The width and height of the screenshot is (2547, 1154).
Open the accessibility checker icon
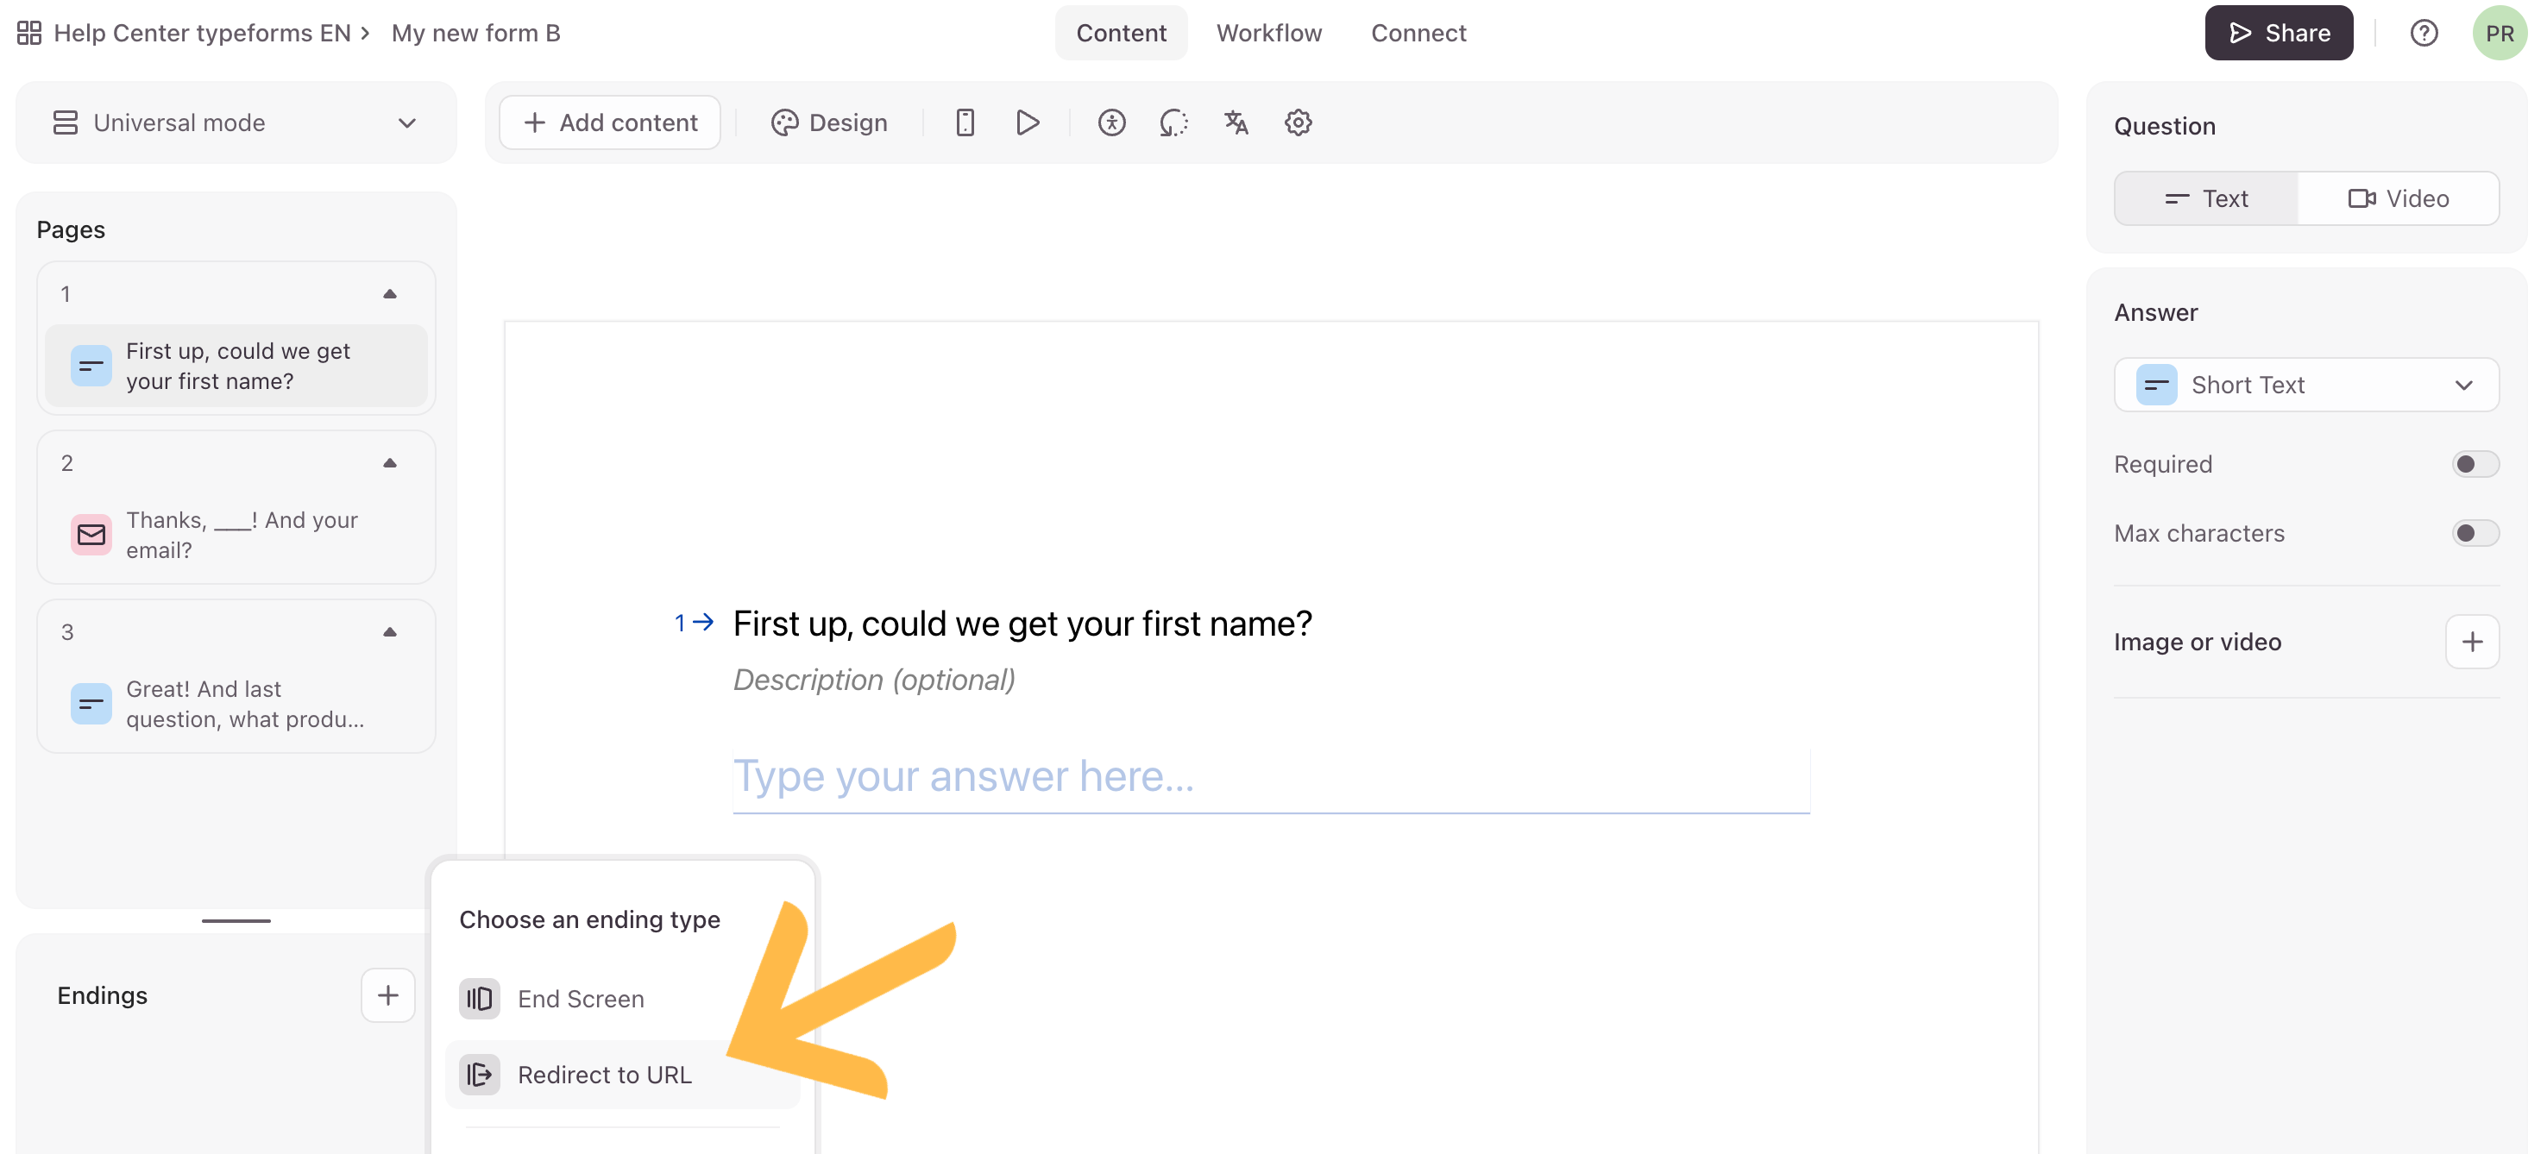pyautogui.click(x=1111, y=122)
